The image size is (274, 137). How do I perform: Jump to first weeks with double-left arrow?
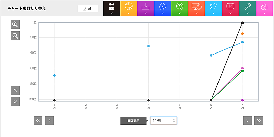[x=38, y=121]
